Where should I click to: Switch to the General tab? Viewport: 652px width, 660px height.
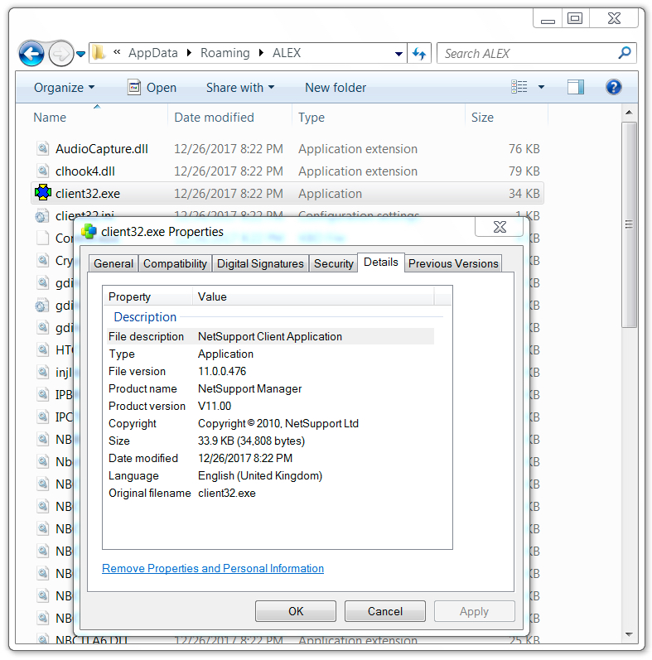coord(113,263)
